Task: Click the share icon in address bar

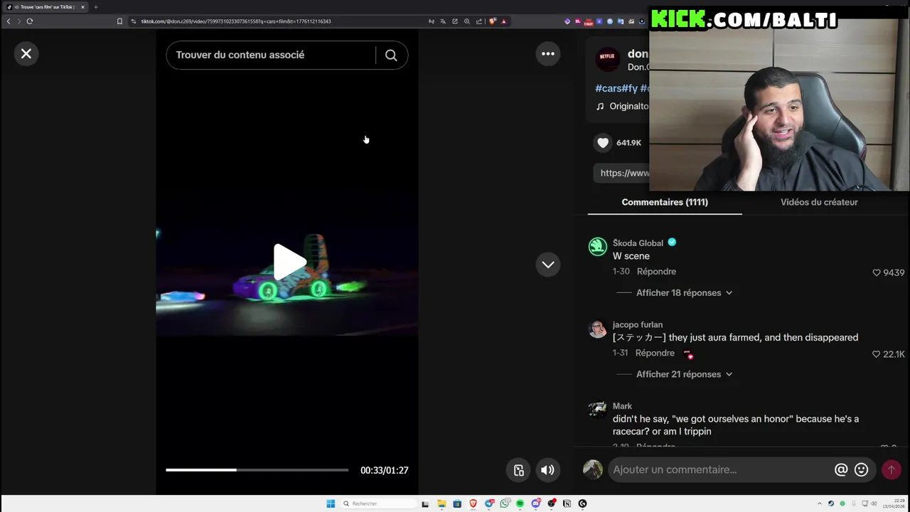Action: coord(479,21)
